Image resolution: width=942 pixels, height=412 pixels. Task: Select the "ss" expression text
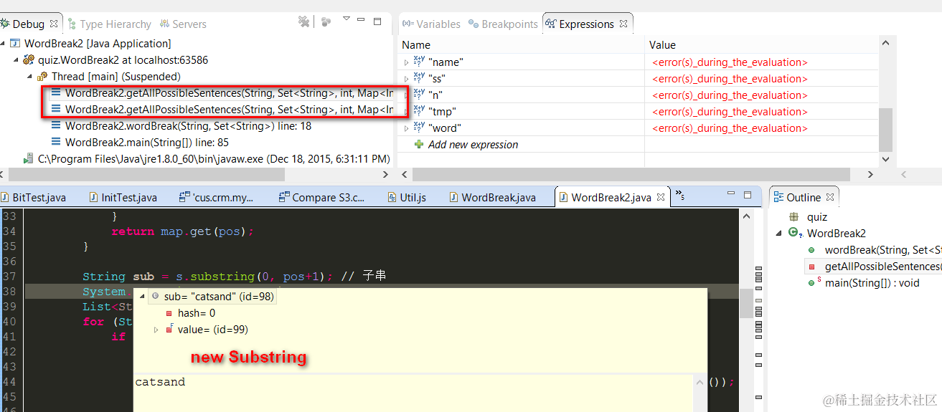pos(437,79)
